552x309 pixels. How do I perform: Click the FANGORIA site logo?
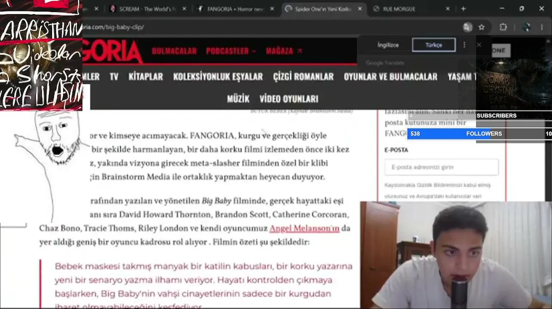point(113,51)
